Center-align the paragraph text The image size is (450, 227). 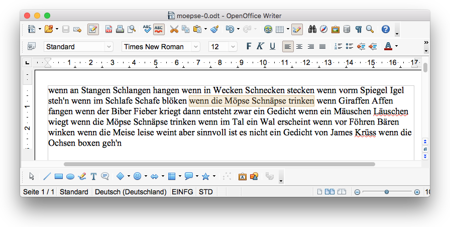click(x=299, y=47)
